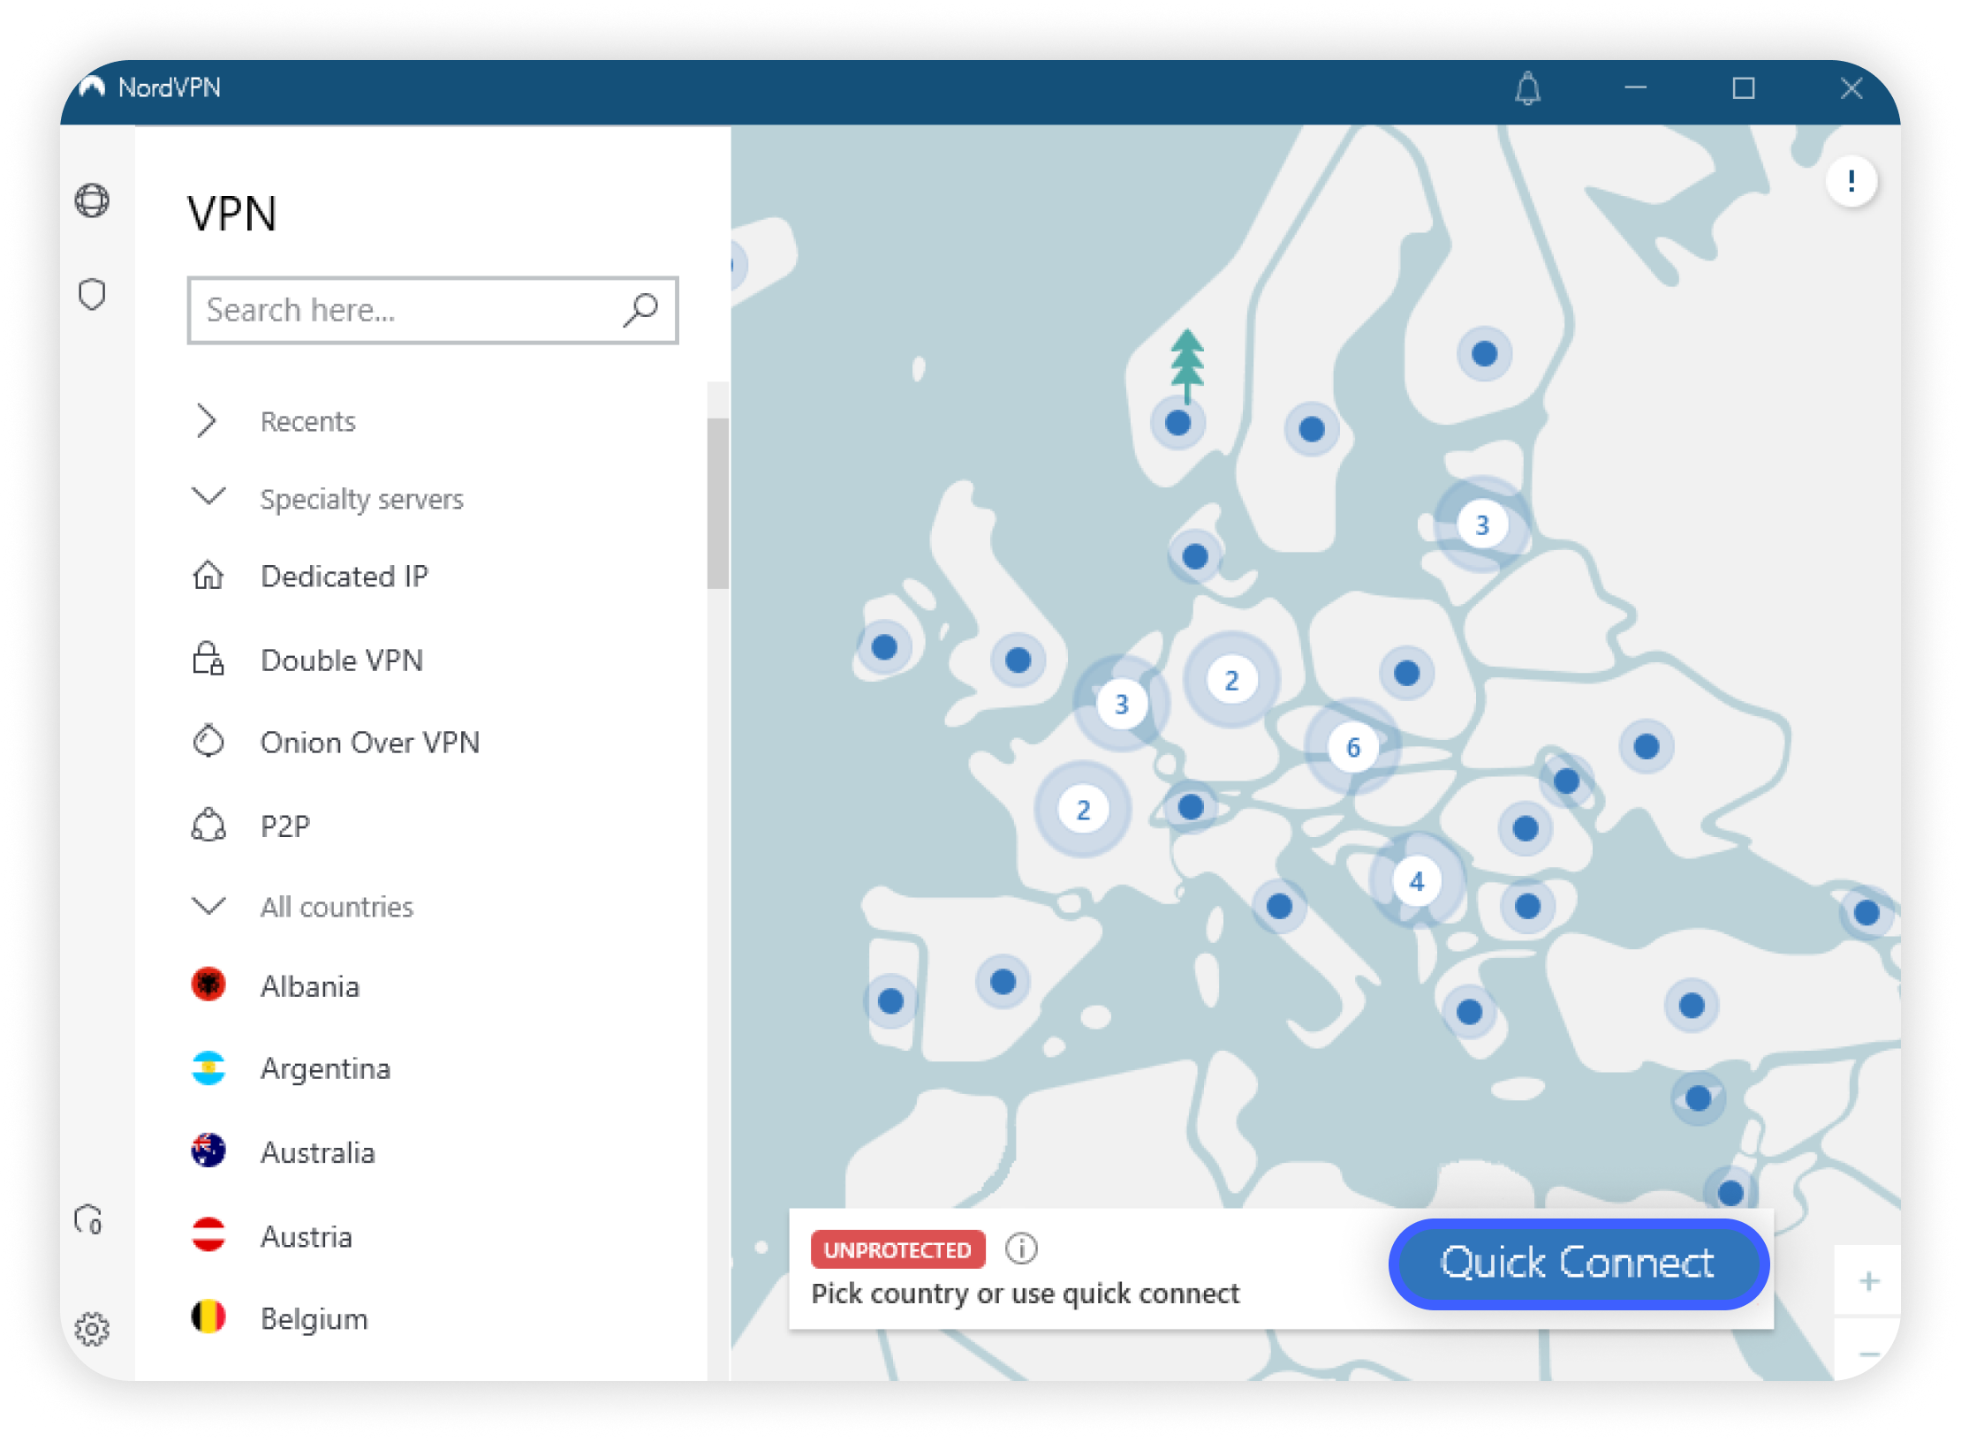Click the exclamation alert icon on map
This screenshot has height=1441, width=1961.
click(1851, 181)
